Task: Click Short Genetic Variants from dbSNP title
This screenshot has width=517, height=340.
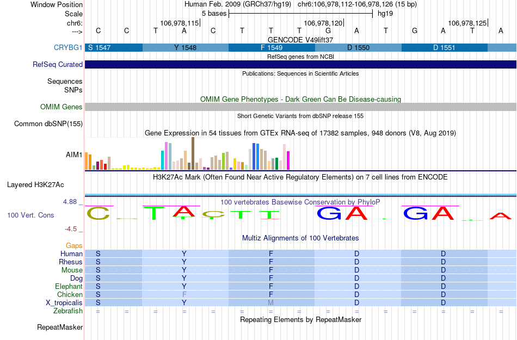Action: pyautogui.click(x=300, y=116)
